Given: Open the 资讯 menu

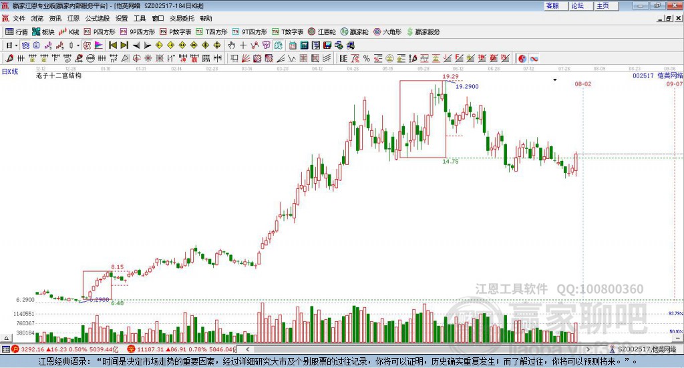Looking at the screenshot, I should click(55, 18).
